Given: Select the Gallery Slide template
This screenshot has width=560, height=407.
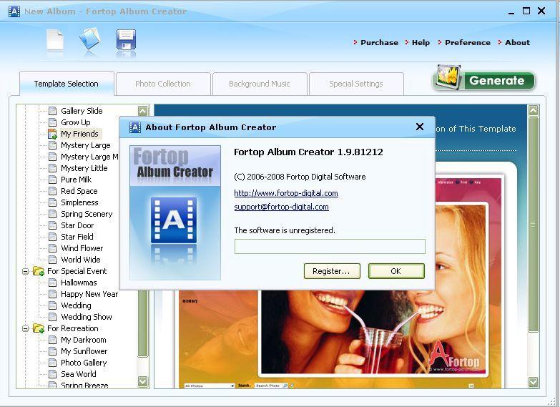Looking at the screenshot, I should pos(82,111).
